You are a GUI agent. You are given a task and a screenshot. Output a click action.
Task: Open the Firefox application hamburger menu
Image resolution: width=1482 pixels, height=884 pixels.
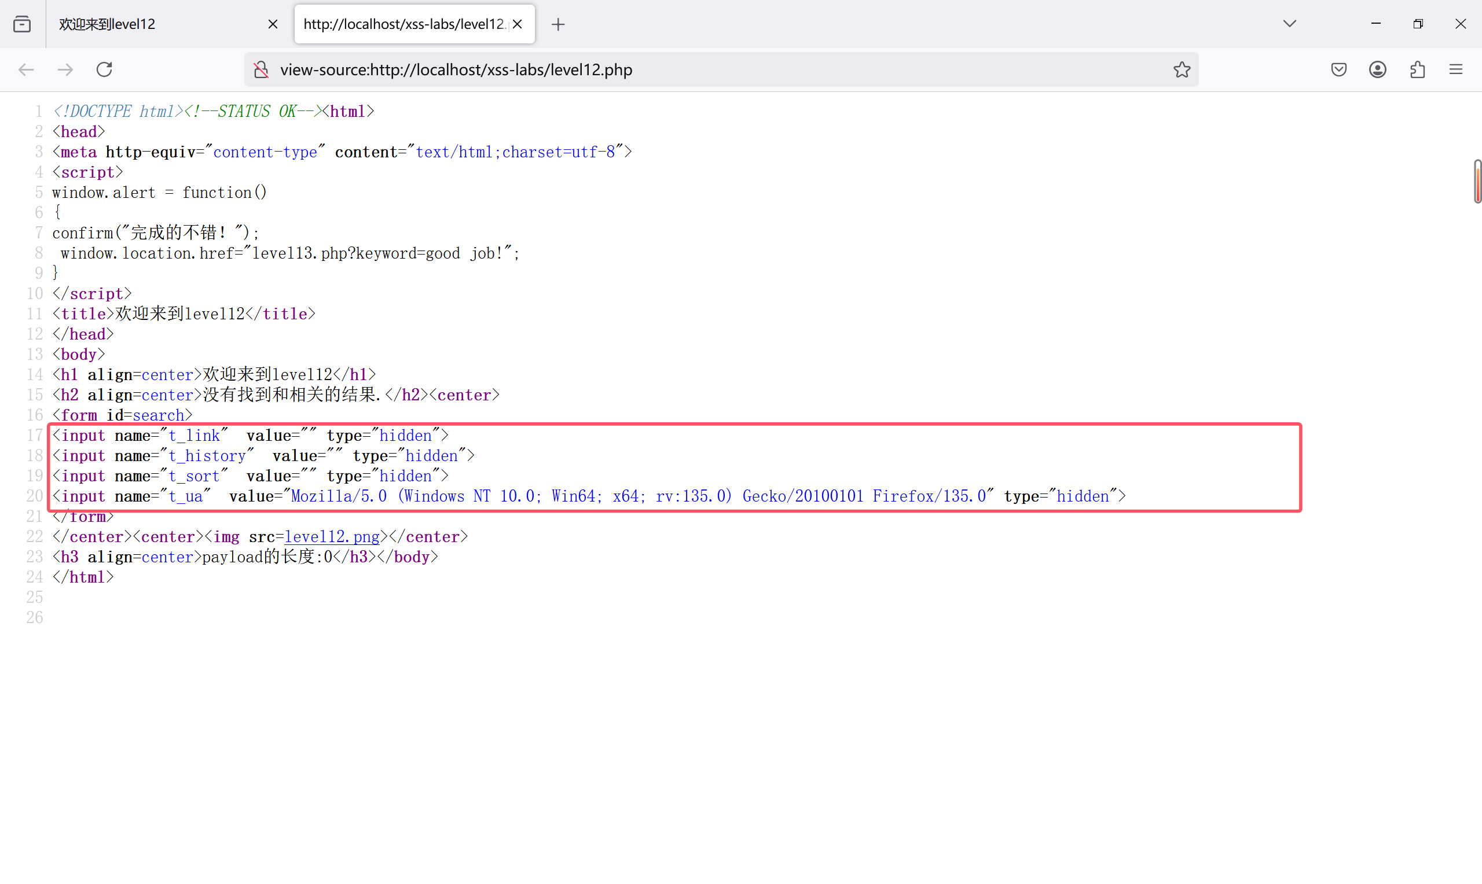tap(1456, 69)
